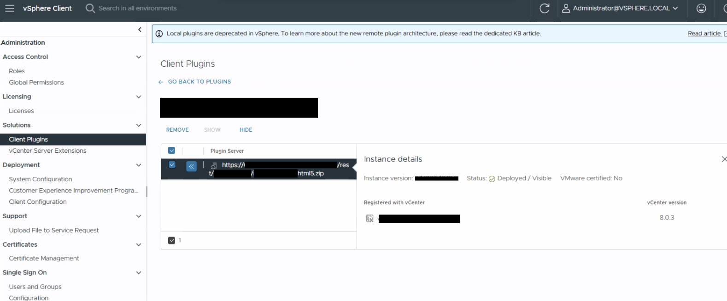Collapse the Licensing section chevron
Screen dimensions: 727x301
(x=139, y=97)
